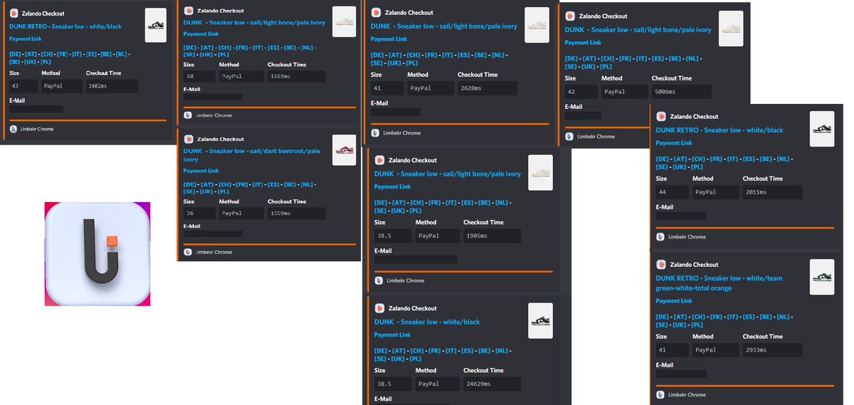Open DUNK white/black title in 24629ms card
The height and width of the screenshot is (405, 854).
point(427,322)
